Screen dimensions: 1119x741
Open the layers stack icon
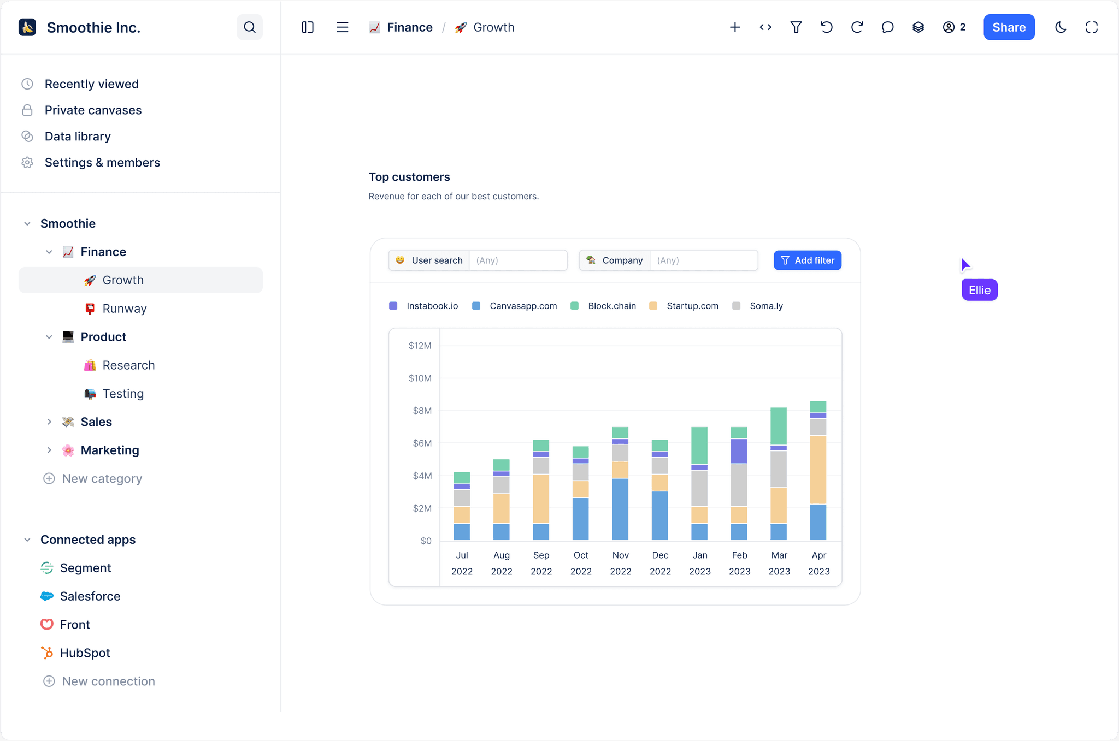(918, 27)
